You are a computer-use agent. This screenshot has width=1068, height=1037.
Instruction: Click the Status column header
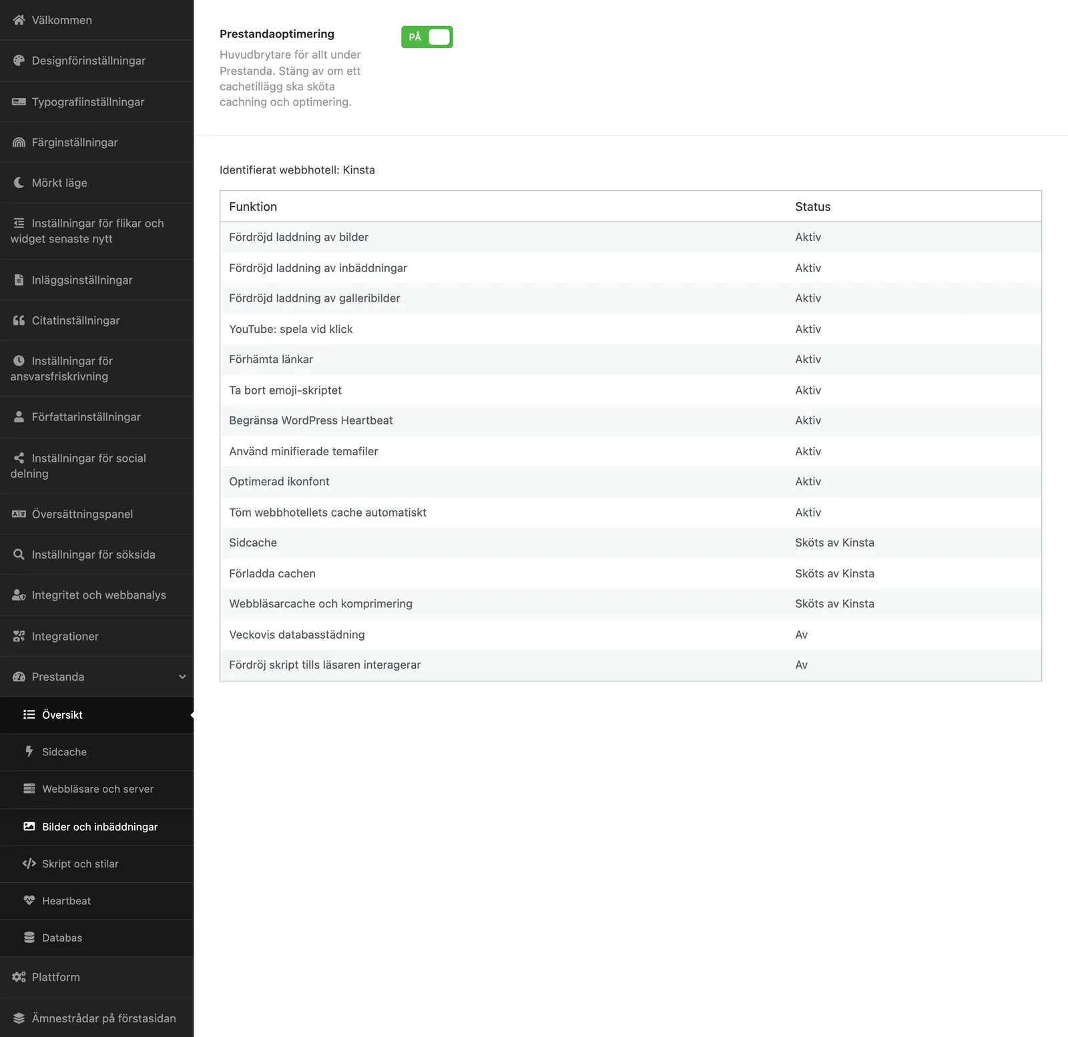point(812,207)
